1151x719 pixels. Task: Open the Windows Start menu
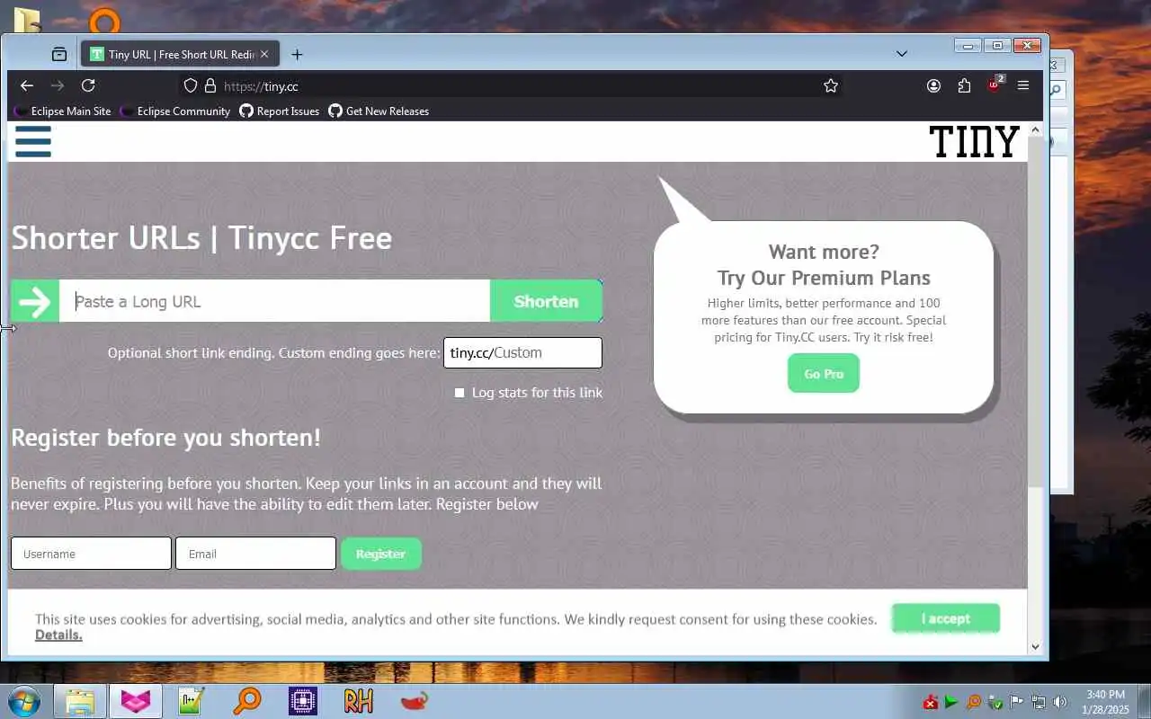(x=24, y=701)
